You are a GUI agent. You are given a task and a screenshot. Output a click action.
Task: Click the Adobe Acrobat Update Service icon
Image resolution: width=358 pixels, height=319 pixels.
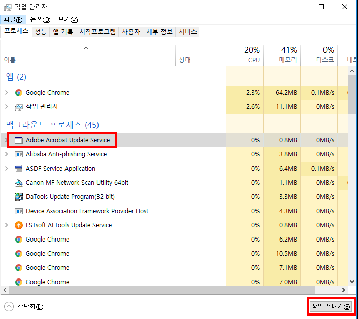tap(19, 140)
